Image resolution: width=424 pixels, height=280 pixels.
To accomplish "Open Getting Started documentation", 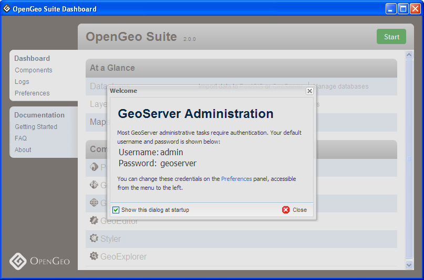I will click(x=36, y=127).
